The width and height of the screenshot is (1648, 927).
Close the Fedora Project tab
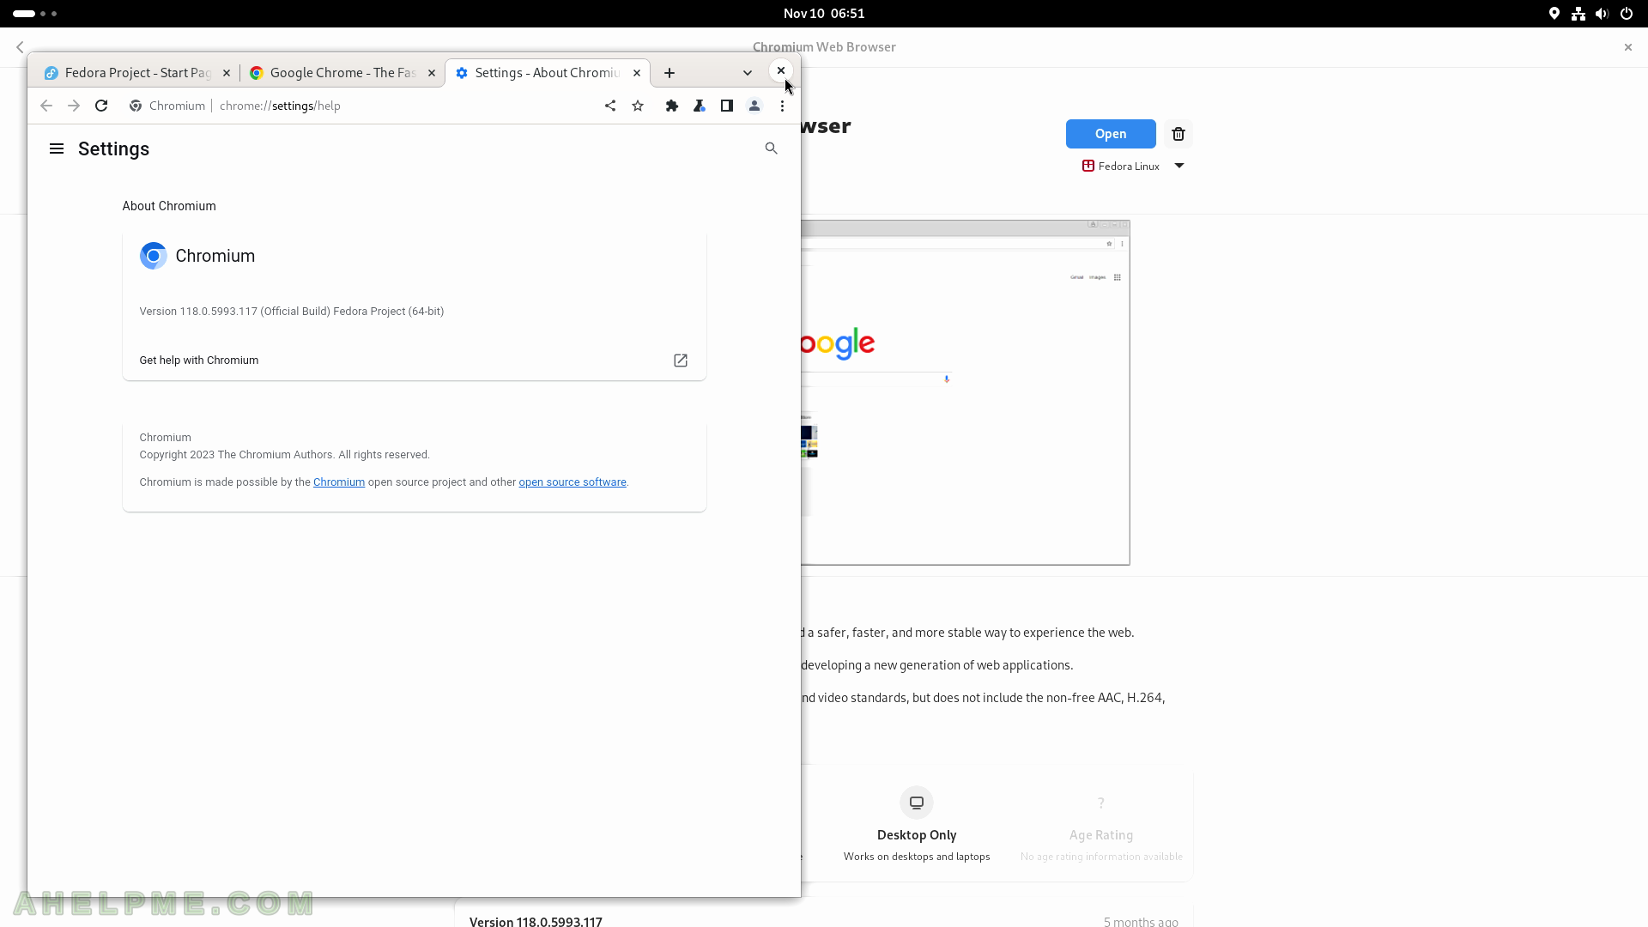click(x=227, y=73)
